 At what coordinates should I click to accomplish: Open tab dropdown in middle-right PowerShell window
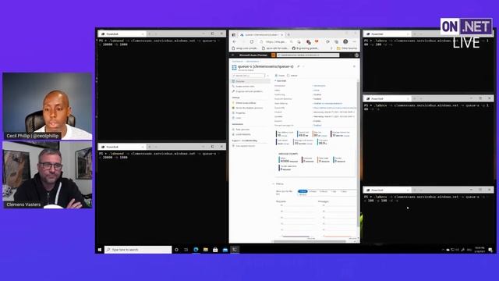[x=421, y=99]
